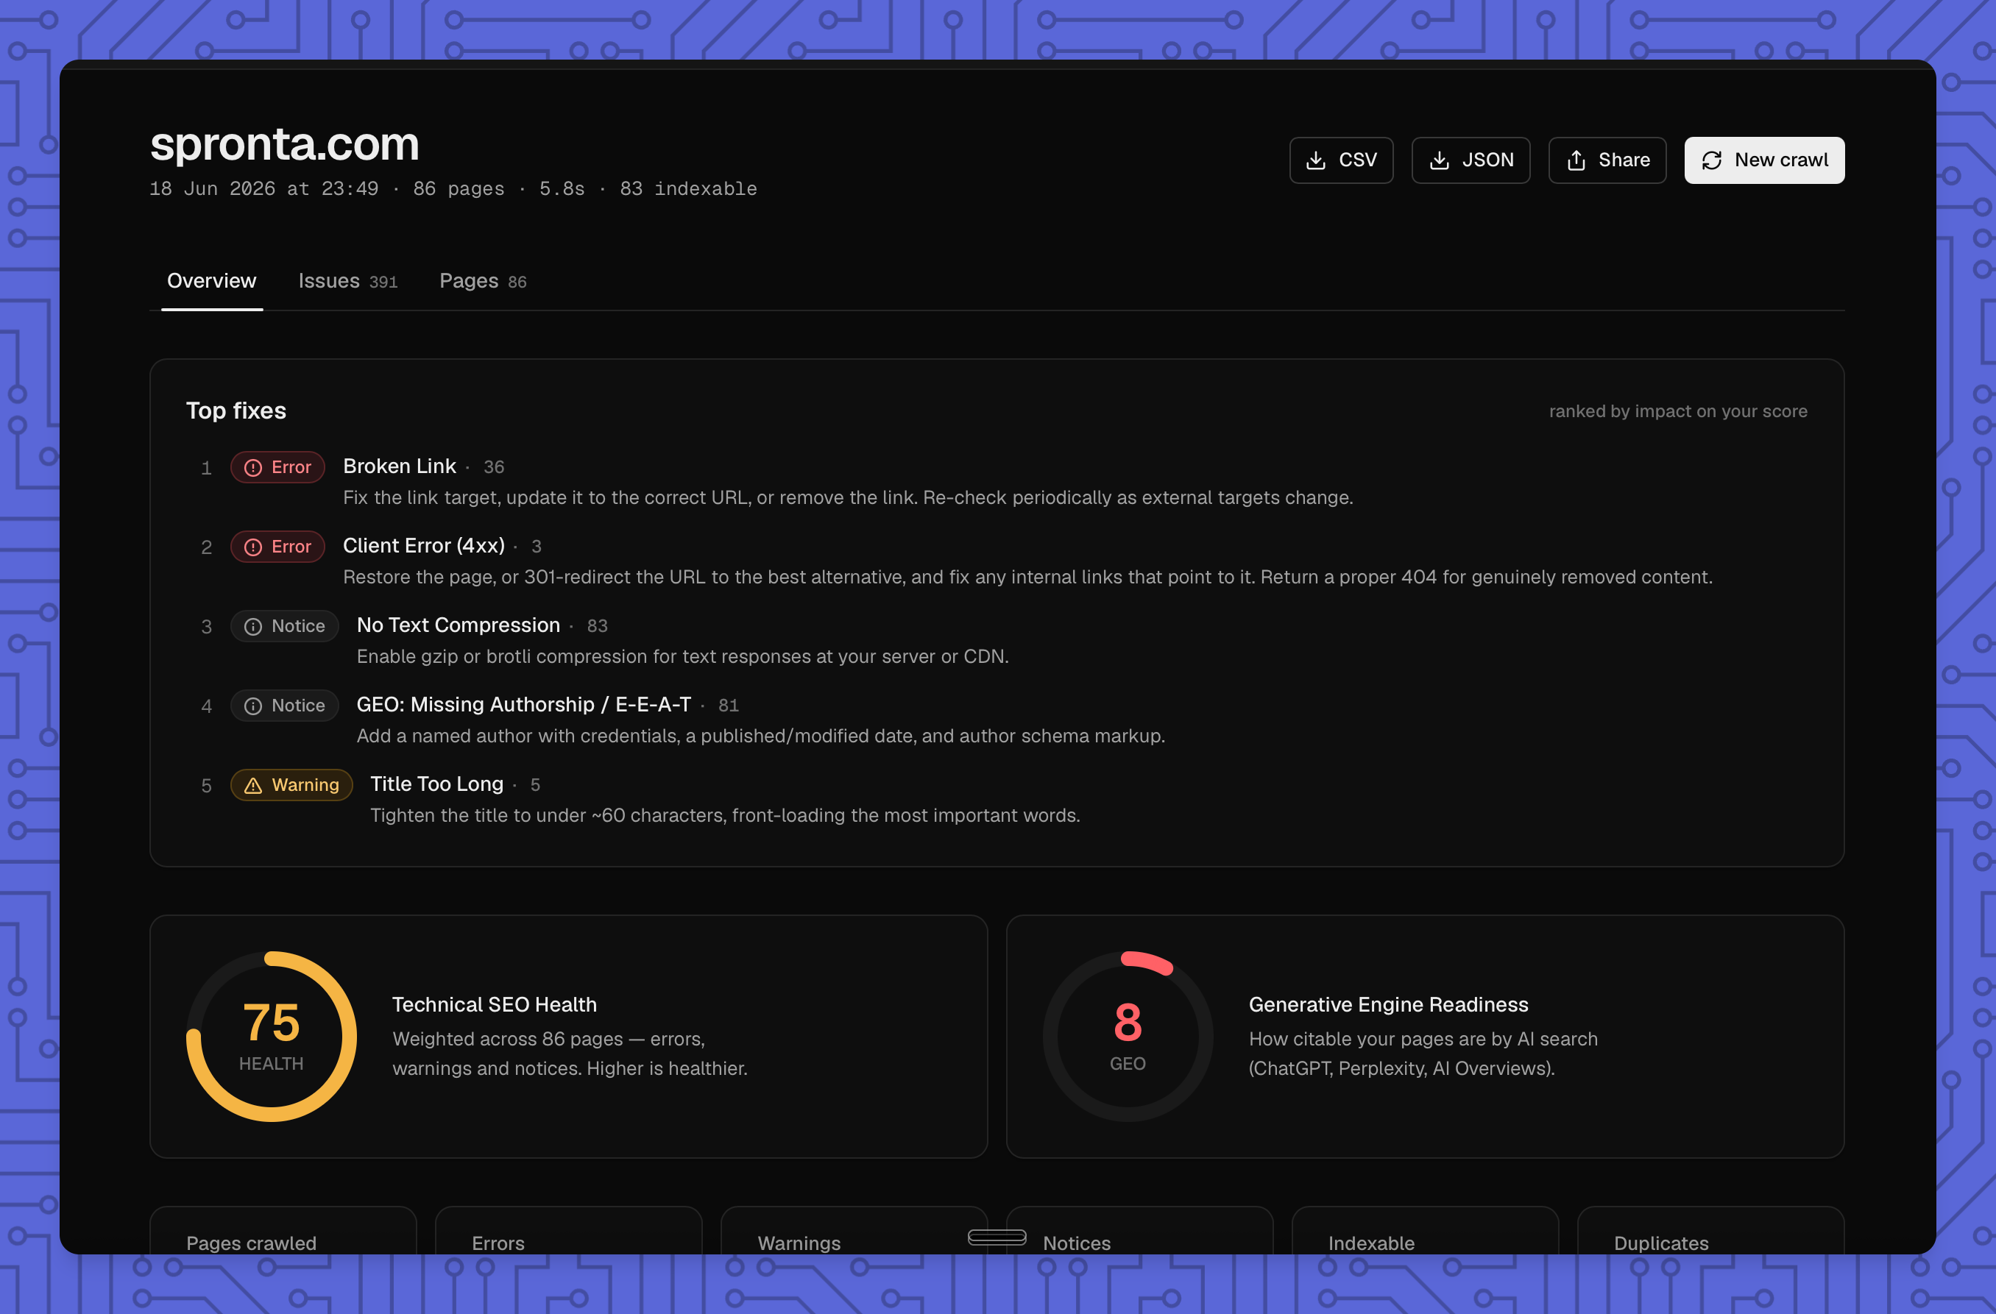The width and height of the screenshot is (1996, 1314).
Task: Click the Notice badge on No Text Compression
Action: click(284, 626)
